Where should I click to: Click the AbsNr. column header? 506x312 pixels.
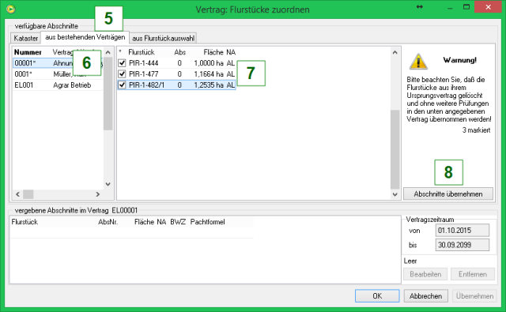[x=108, y=222]
